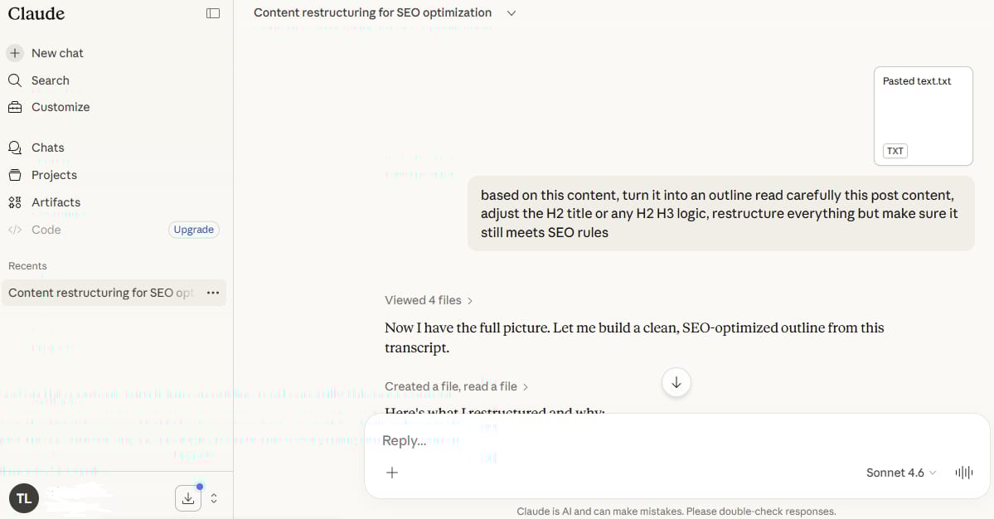994x519 pixels.
Task: Open Search from the sidebar
Action: click(17, 80)
